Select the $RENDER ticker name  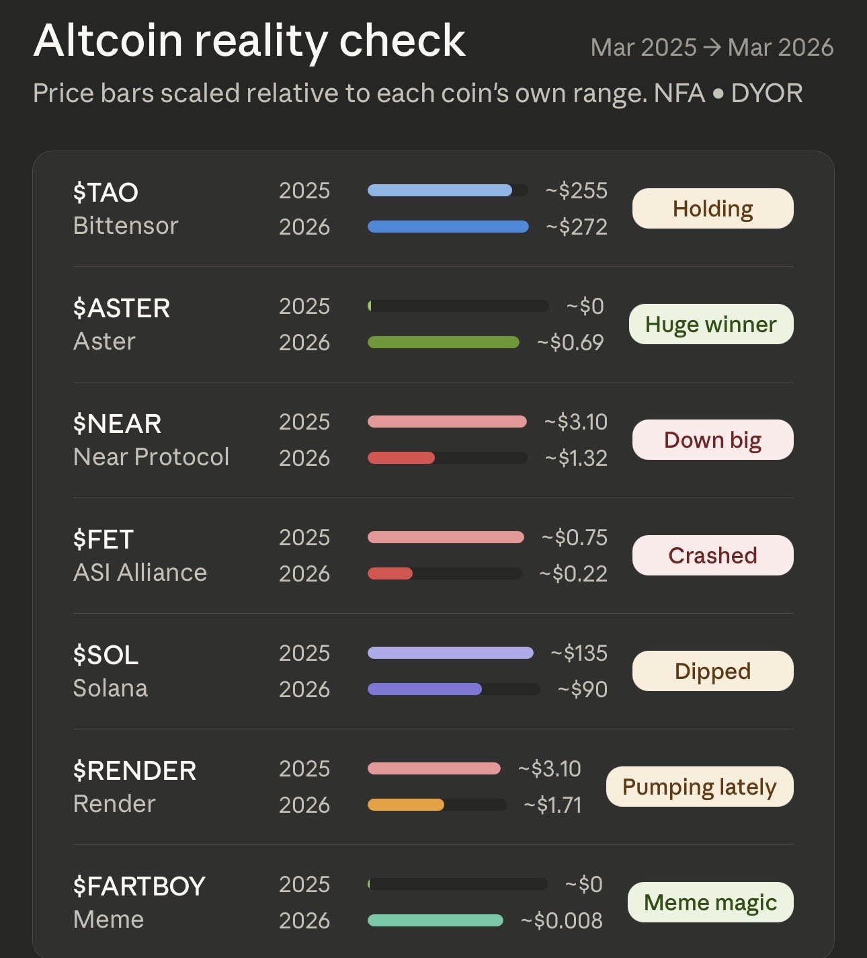135,770
